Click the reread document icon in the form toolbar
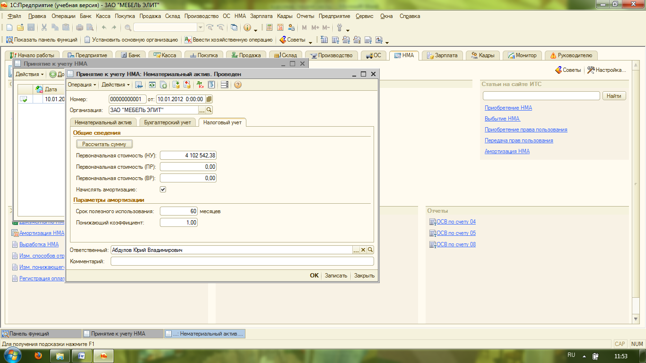 click(x=152, y=85)
